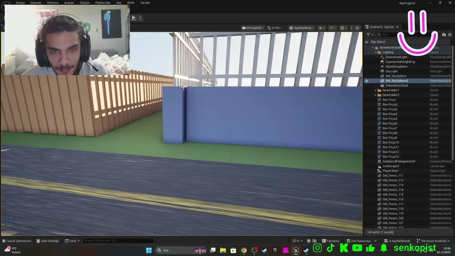The image size is (455, 256).
Task: Select the SkyAtmosphere actor icon
Action: point(382,66)
